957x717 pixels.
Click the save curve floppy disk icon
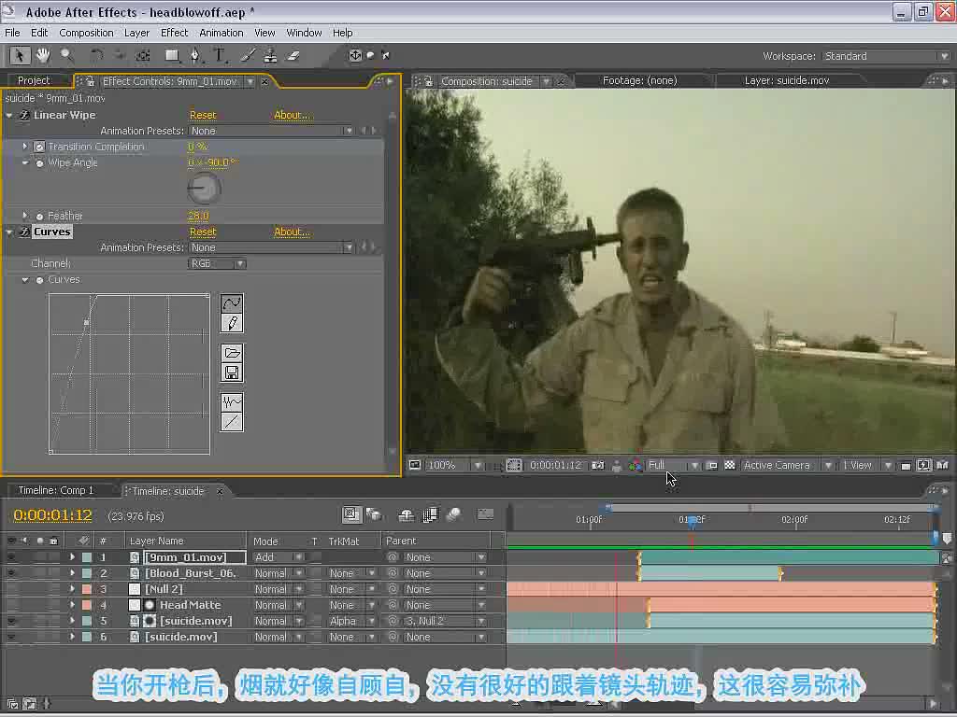coord(232,373)
